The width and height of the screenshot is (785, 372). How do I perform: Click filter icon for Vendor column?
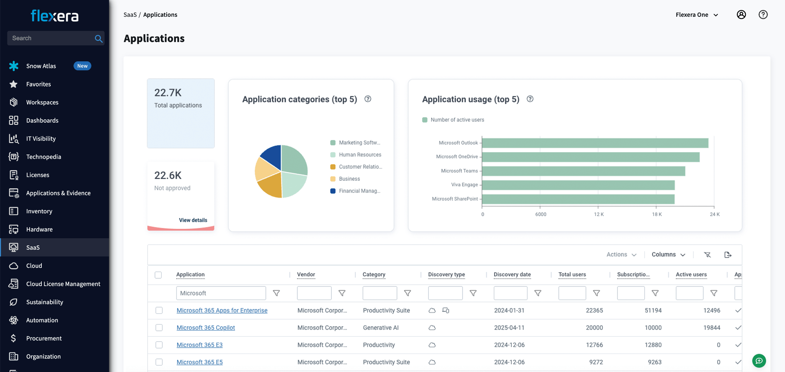point(342,293)
